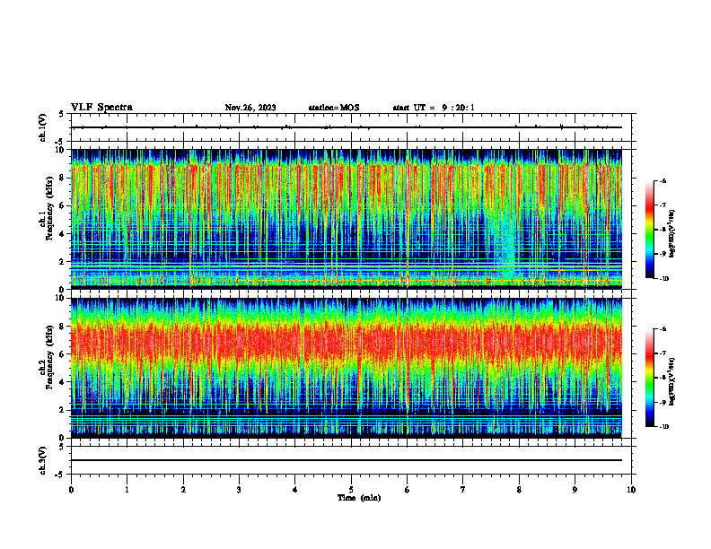The image size is (711, 549).
Task: Click the "ch.1(V)" axis label
Action: click(x=43, y=127)
